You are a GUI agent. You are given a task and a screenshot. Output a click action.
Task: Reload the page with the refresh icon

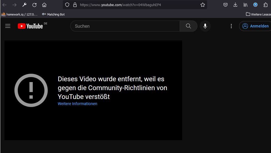coord(34,5)
